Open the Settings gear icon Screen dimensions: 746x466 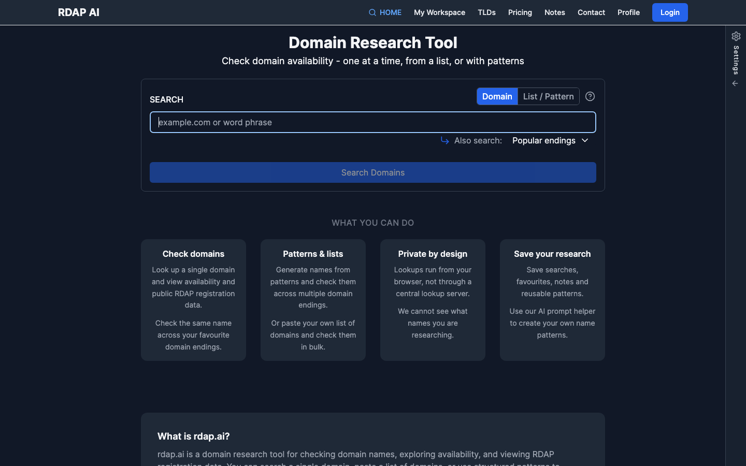pyautogui.click(x=736, y=36)
